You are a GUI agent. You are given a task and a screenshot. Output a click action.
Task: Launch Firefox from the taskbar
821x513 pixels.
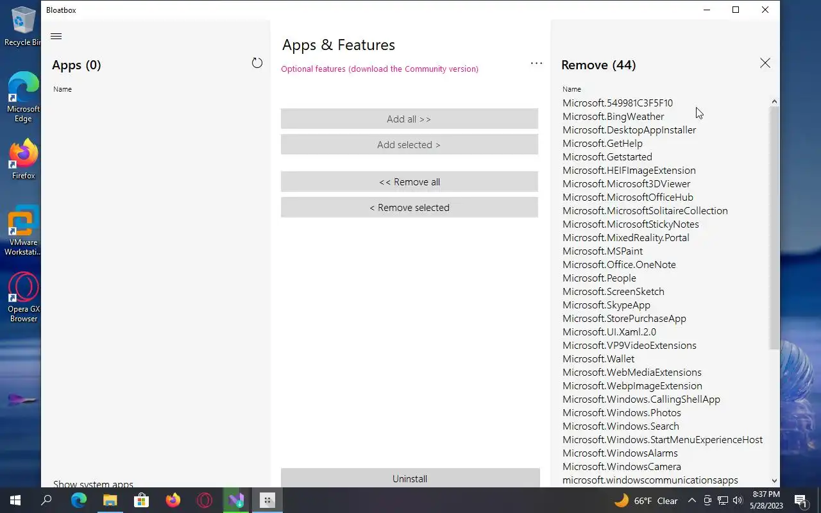point(173,500)
